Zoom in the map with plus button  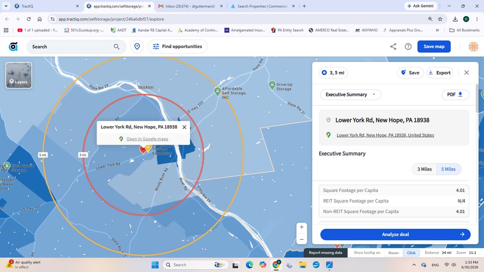coord(302,227)
